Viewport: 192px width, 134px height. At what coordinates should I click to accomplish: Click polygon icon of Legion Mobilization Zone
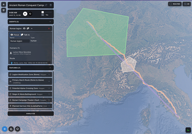(11, 75)
